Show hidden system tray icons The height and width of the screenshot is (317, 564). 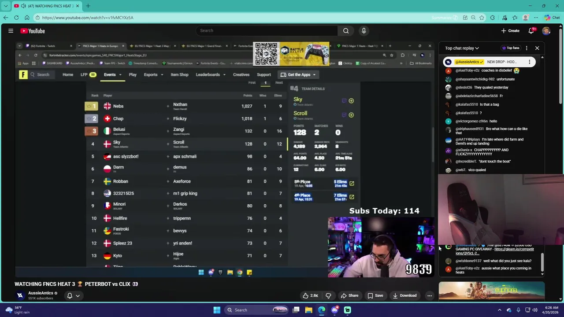tap(499, 310)
